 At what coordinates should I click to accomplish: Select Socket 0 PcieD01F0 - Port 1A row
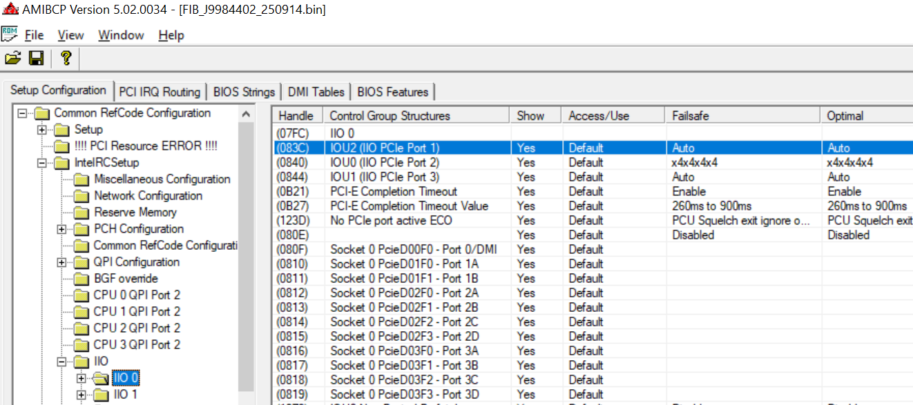[593, 264]
